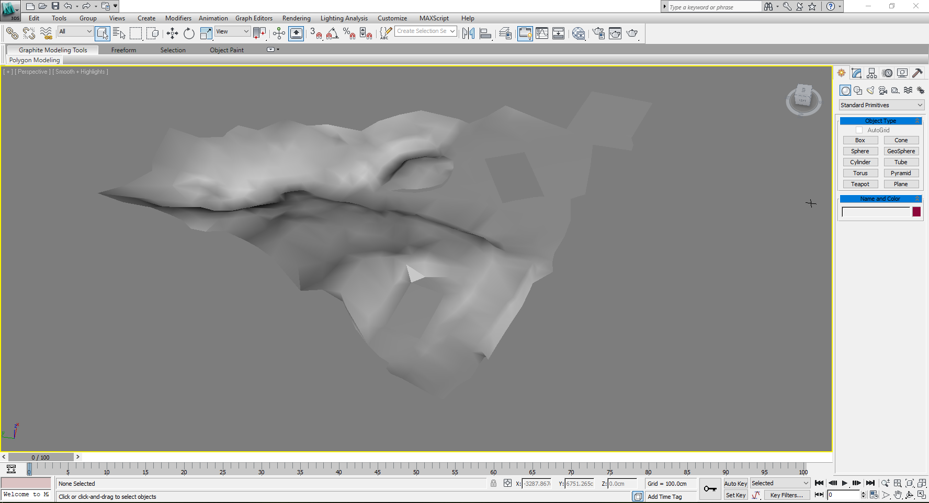Image resolution: width=929 pixels, height=503 pixels.
Task: Activate the Select and Rotate tool
Action: pos(189,33)
